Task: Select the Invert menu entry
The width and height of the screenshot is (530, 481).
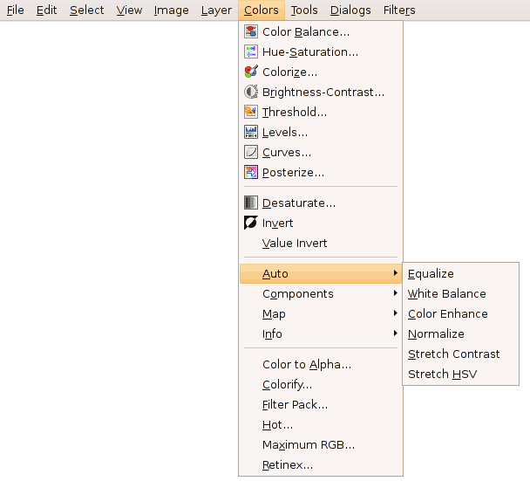Action: coord(321,223)
